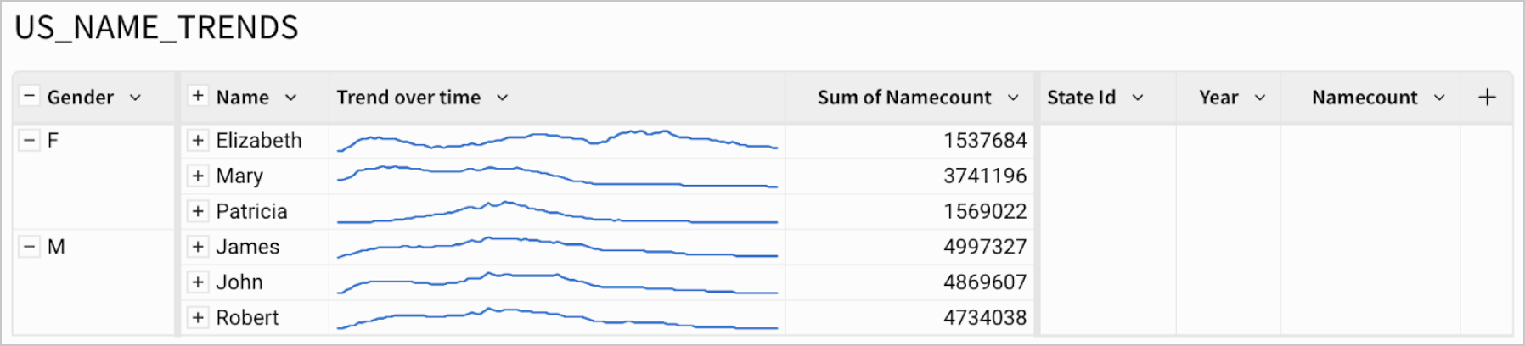Open Trend over time column menu
The width and height of the screenshot is (1525, 346).
coord(502,98)
